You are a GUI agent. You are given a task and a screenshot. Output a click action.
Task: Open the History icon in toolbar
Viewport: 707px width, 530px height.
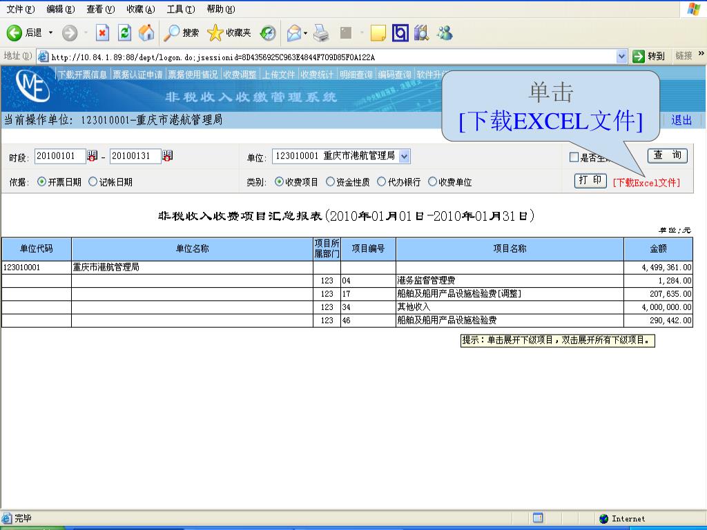click(x=268, y=32)
